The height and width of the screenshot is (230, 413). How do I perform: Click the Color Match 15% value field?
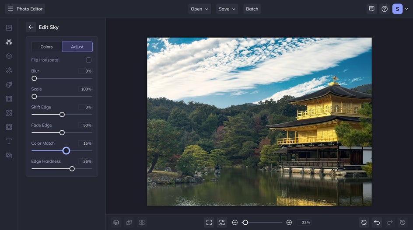[x=85, y=143]
